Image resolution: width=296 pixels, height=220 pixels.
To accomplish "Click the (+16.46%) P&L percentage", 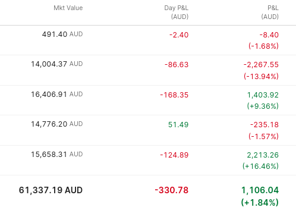I will pos(260,166).
